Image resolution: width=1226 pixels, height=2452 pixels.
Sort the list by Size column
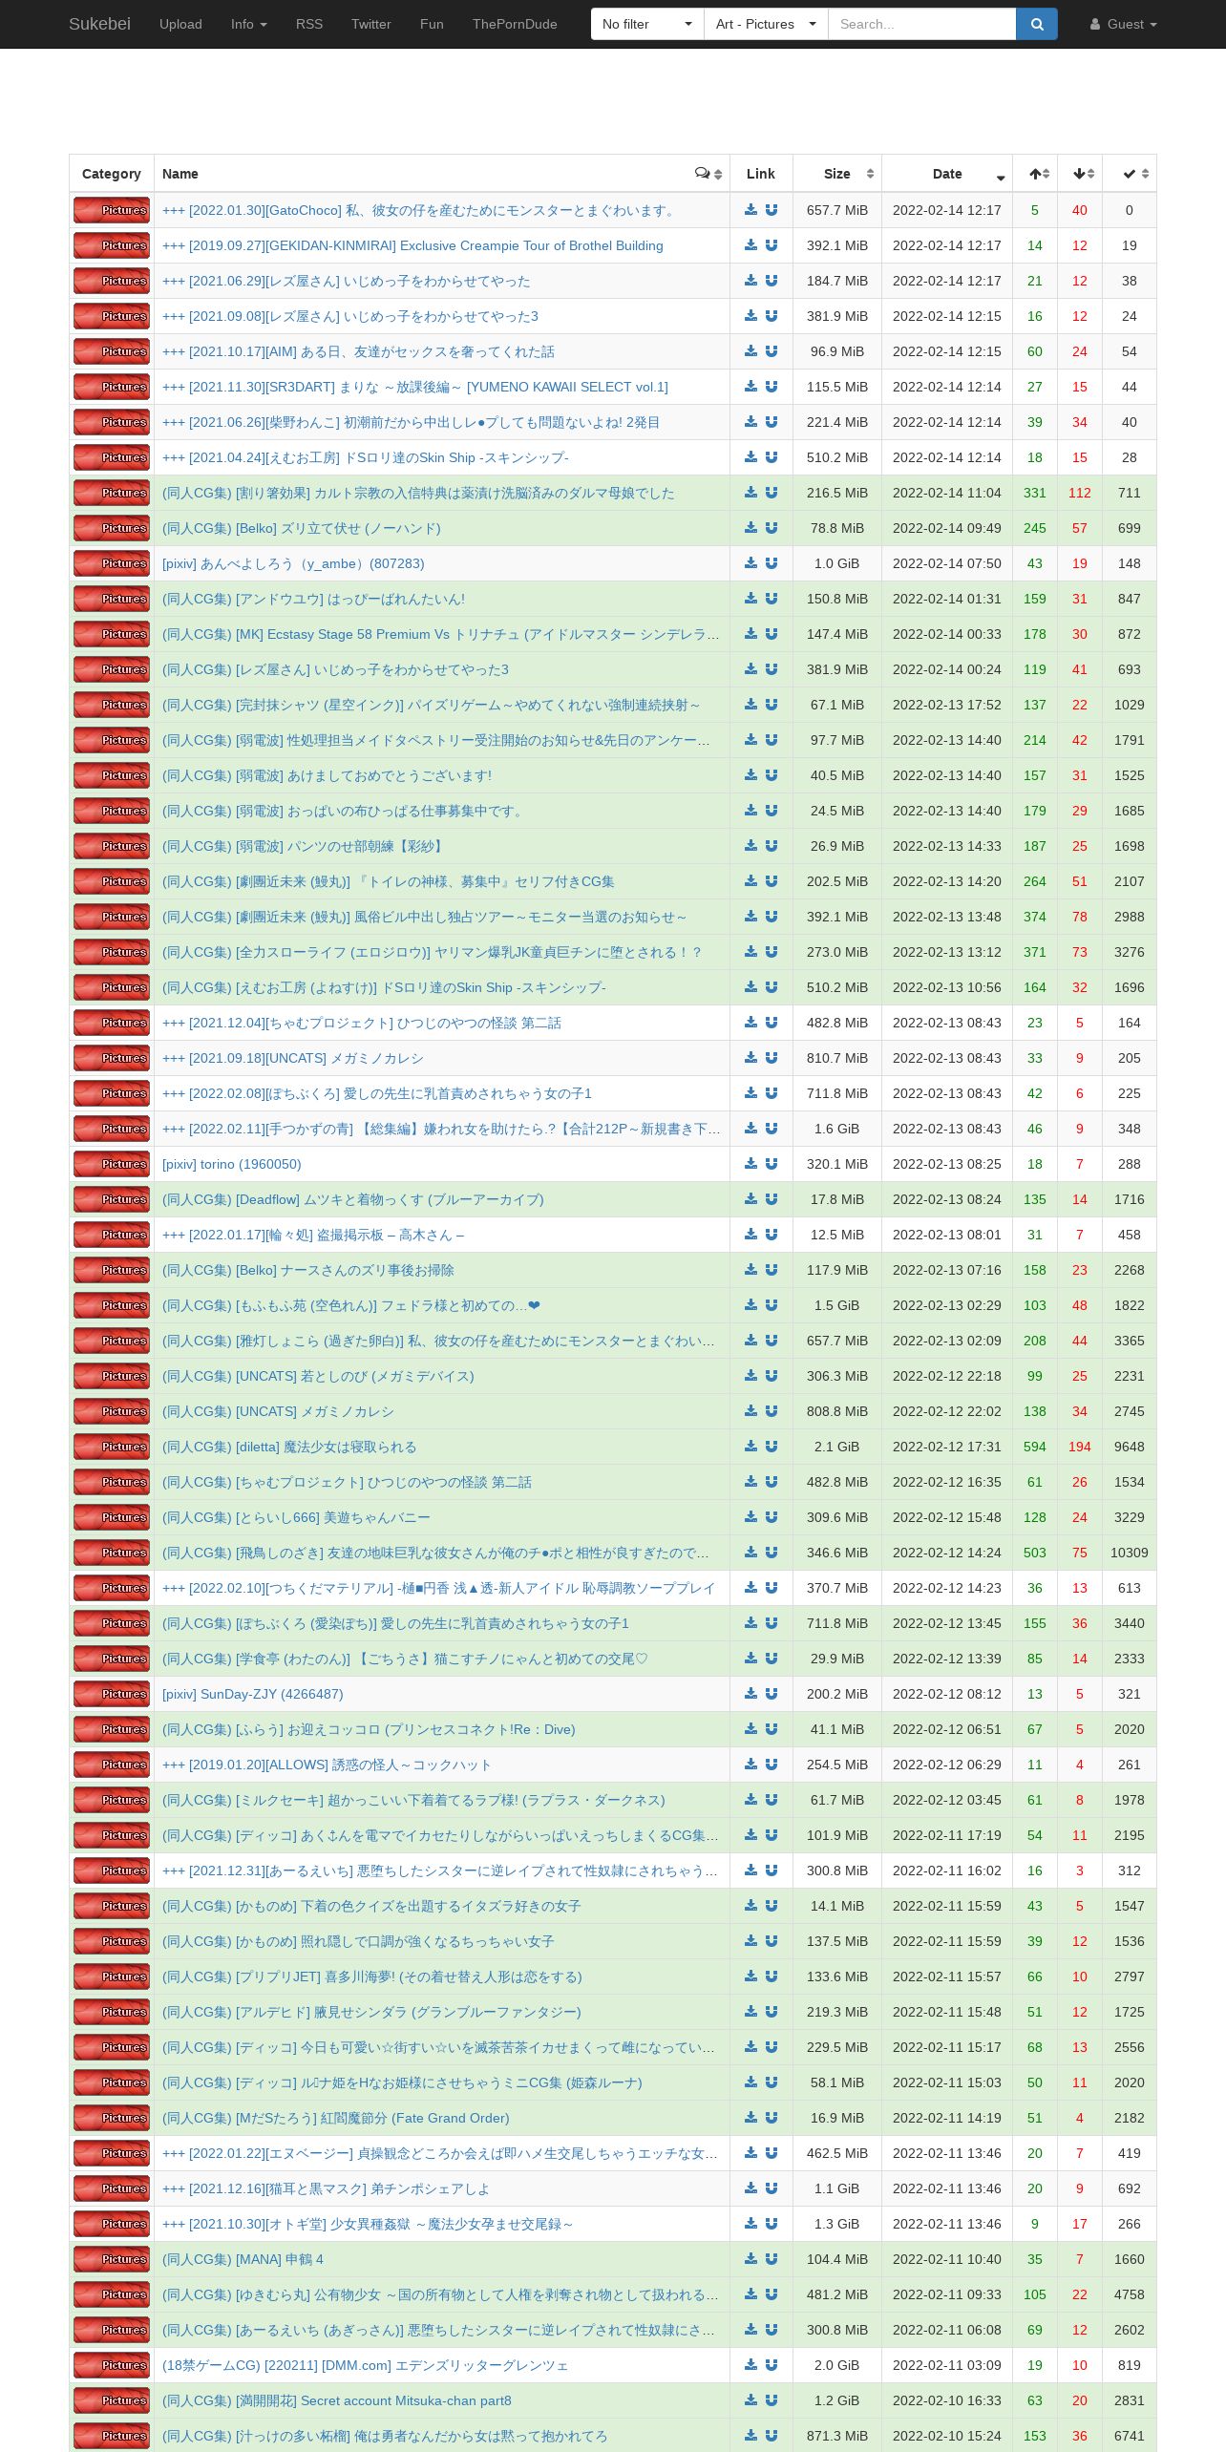[837, 174]
